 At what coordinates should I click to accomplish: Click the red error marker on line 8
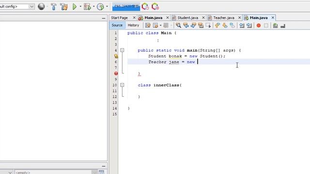click(116, 73)
